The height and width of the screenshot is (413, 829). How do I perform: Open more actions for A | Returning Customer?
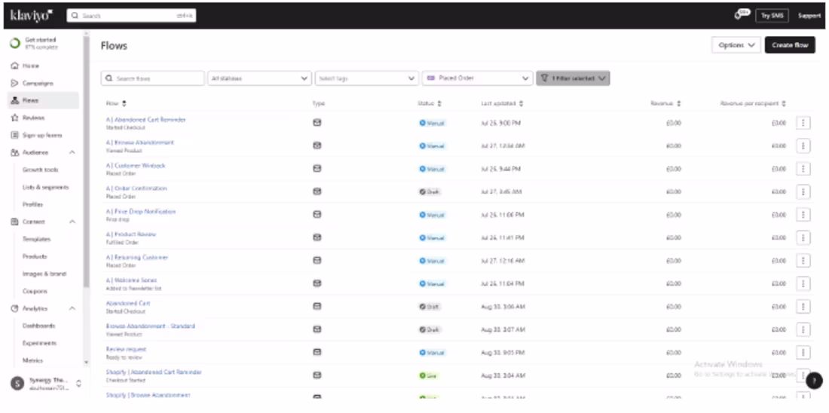(803, 261)
